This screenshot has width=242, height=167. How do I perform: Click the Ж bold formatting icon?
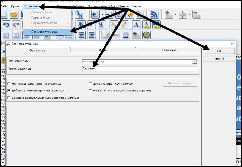[x=81, y=25]
